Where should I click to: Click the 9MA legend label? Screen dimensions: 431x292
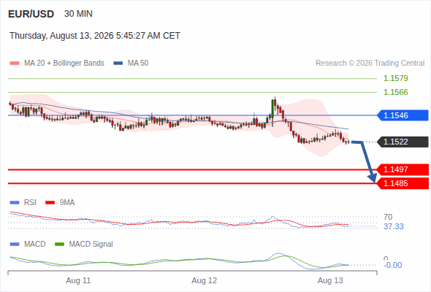67,203
